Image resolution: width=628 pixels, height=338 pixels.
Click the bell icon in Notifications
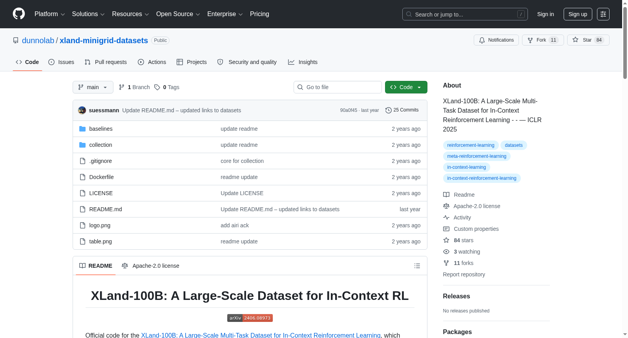482,40
